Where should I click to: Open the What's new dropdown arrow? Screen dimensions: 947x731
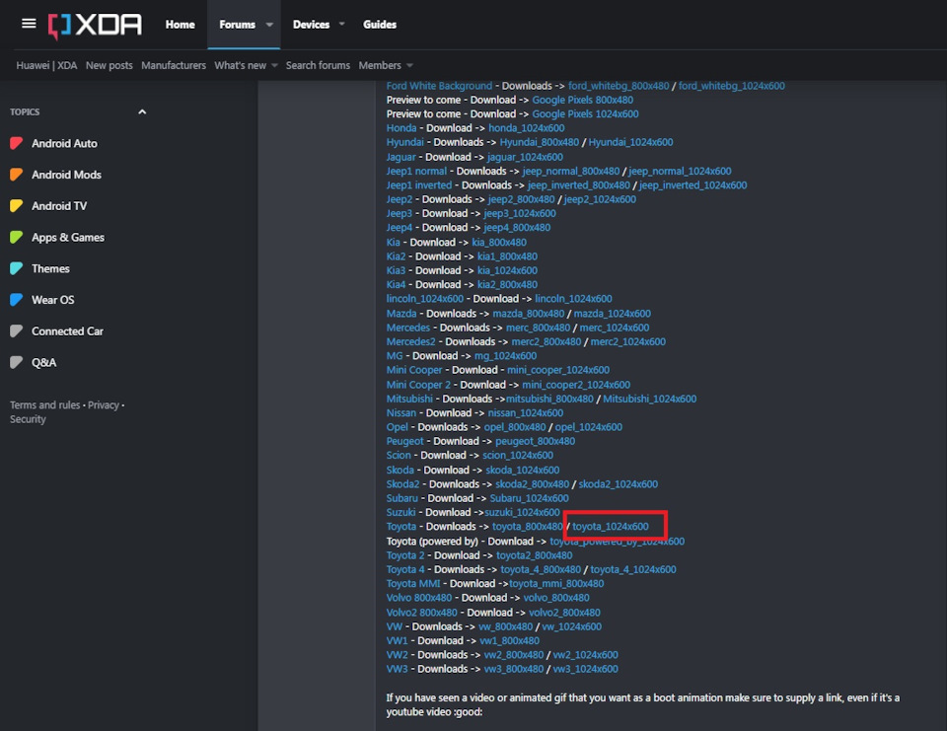pos(274,65)
